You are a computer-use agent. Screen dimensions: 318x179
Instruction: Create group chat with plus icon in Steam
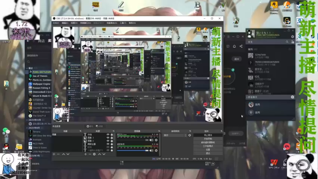293,97
